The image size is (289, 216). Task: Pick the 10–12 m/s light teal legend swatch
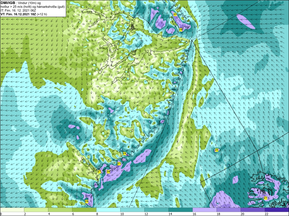[x=132, y=210]
